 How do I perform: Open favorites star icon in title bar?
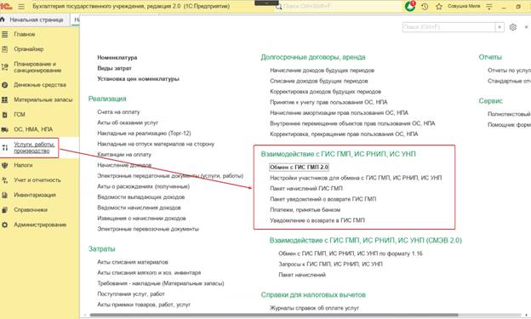439,7
